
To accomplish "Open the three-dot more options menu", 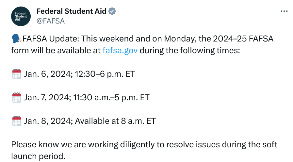I will tap(284, 11).
